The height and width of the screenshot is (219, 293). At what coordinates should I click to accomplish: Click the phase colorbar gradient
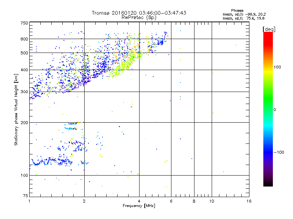(268, 109)
